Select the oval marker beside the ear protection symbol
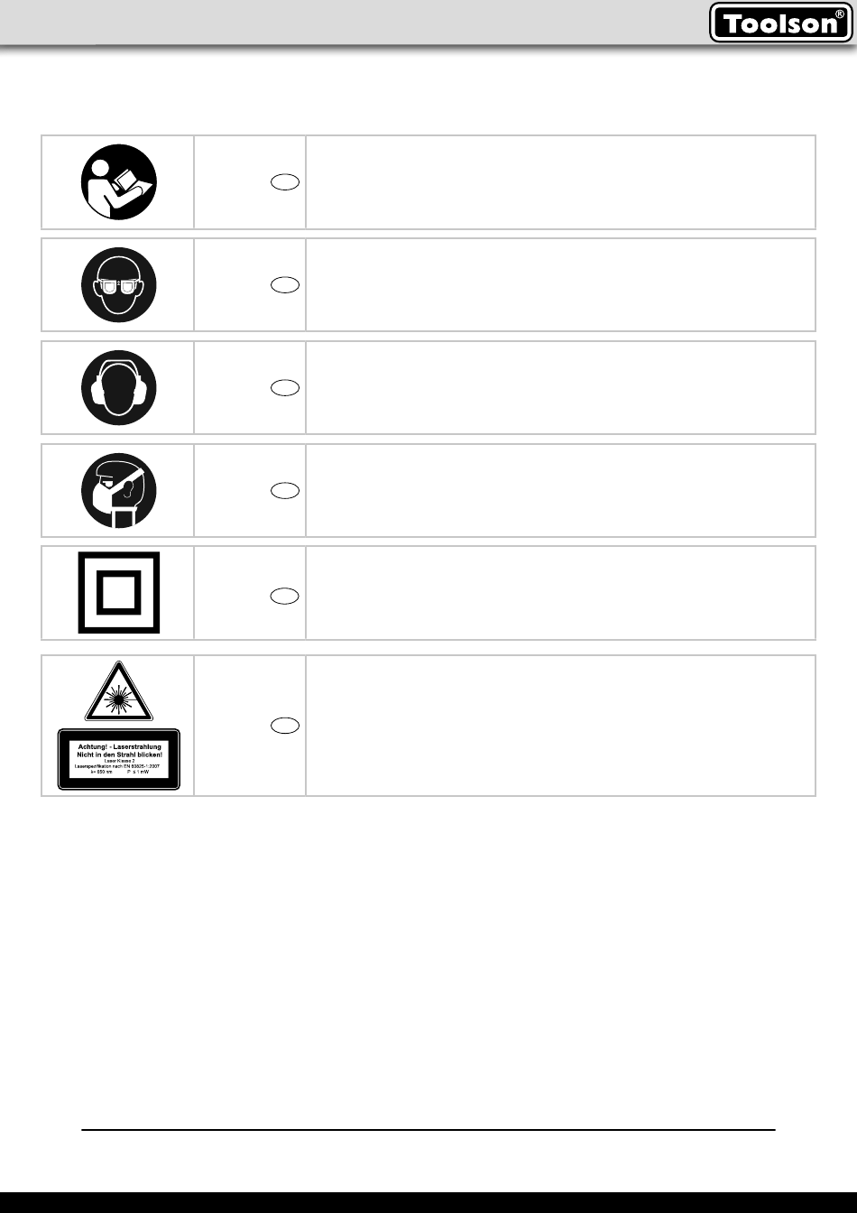Image resolution: width=857 pixels, height=1213 pixels. pos(284,387)
